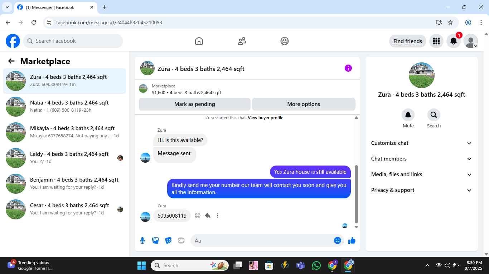Screen dimensions: 489x274
Task: Click the message input field Aa
Action: pyautogui.click(x=267, y=240)
